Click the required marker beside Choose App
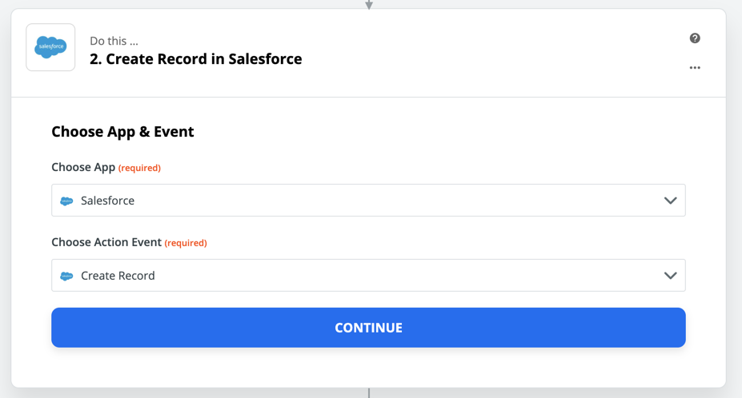 (x=139, y=169)
